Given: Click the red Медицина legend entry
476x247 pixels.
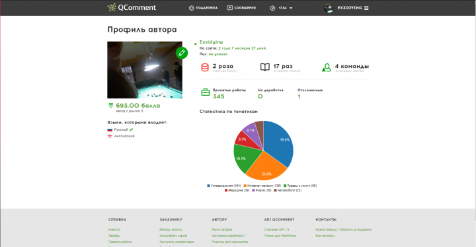Looking at the screenshot, I should point(237,190).
